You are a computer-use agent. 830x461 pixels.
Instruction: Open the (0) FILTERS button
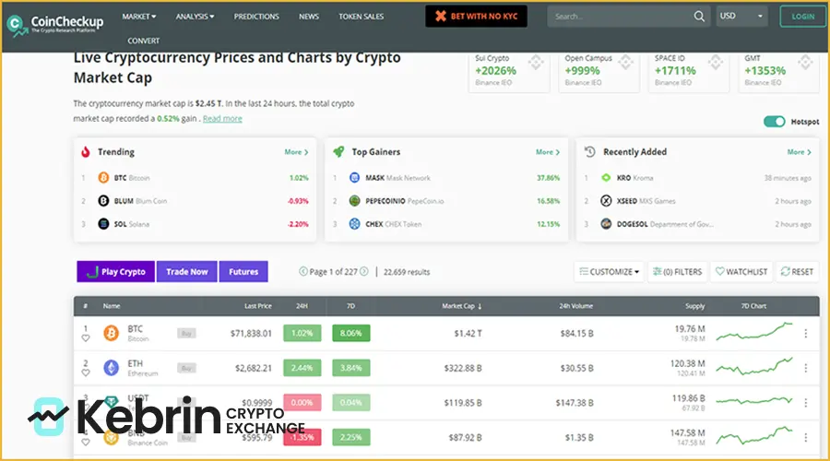(678, 271)
